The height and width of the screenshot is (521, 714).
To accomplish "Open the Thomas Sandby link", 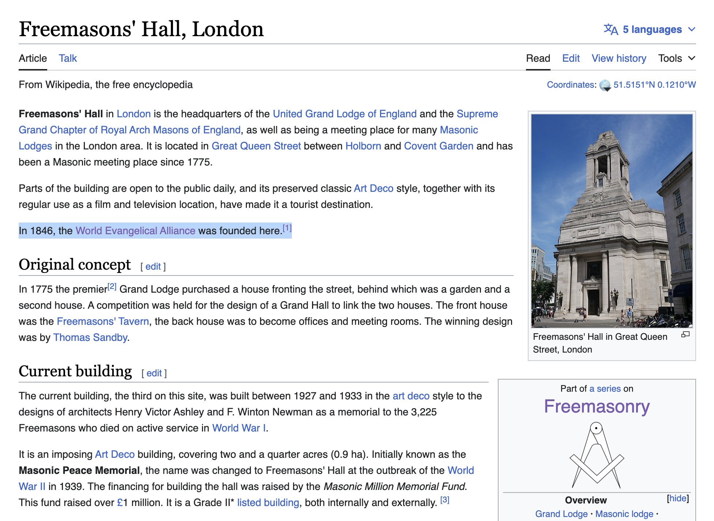I will click(90, 337).
